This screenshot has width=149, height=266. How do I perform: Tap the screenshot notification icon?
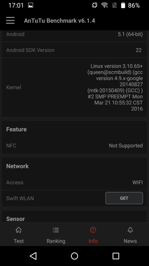click(x=31, y=6)
